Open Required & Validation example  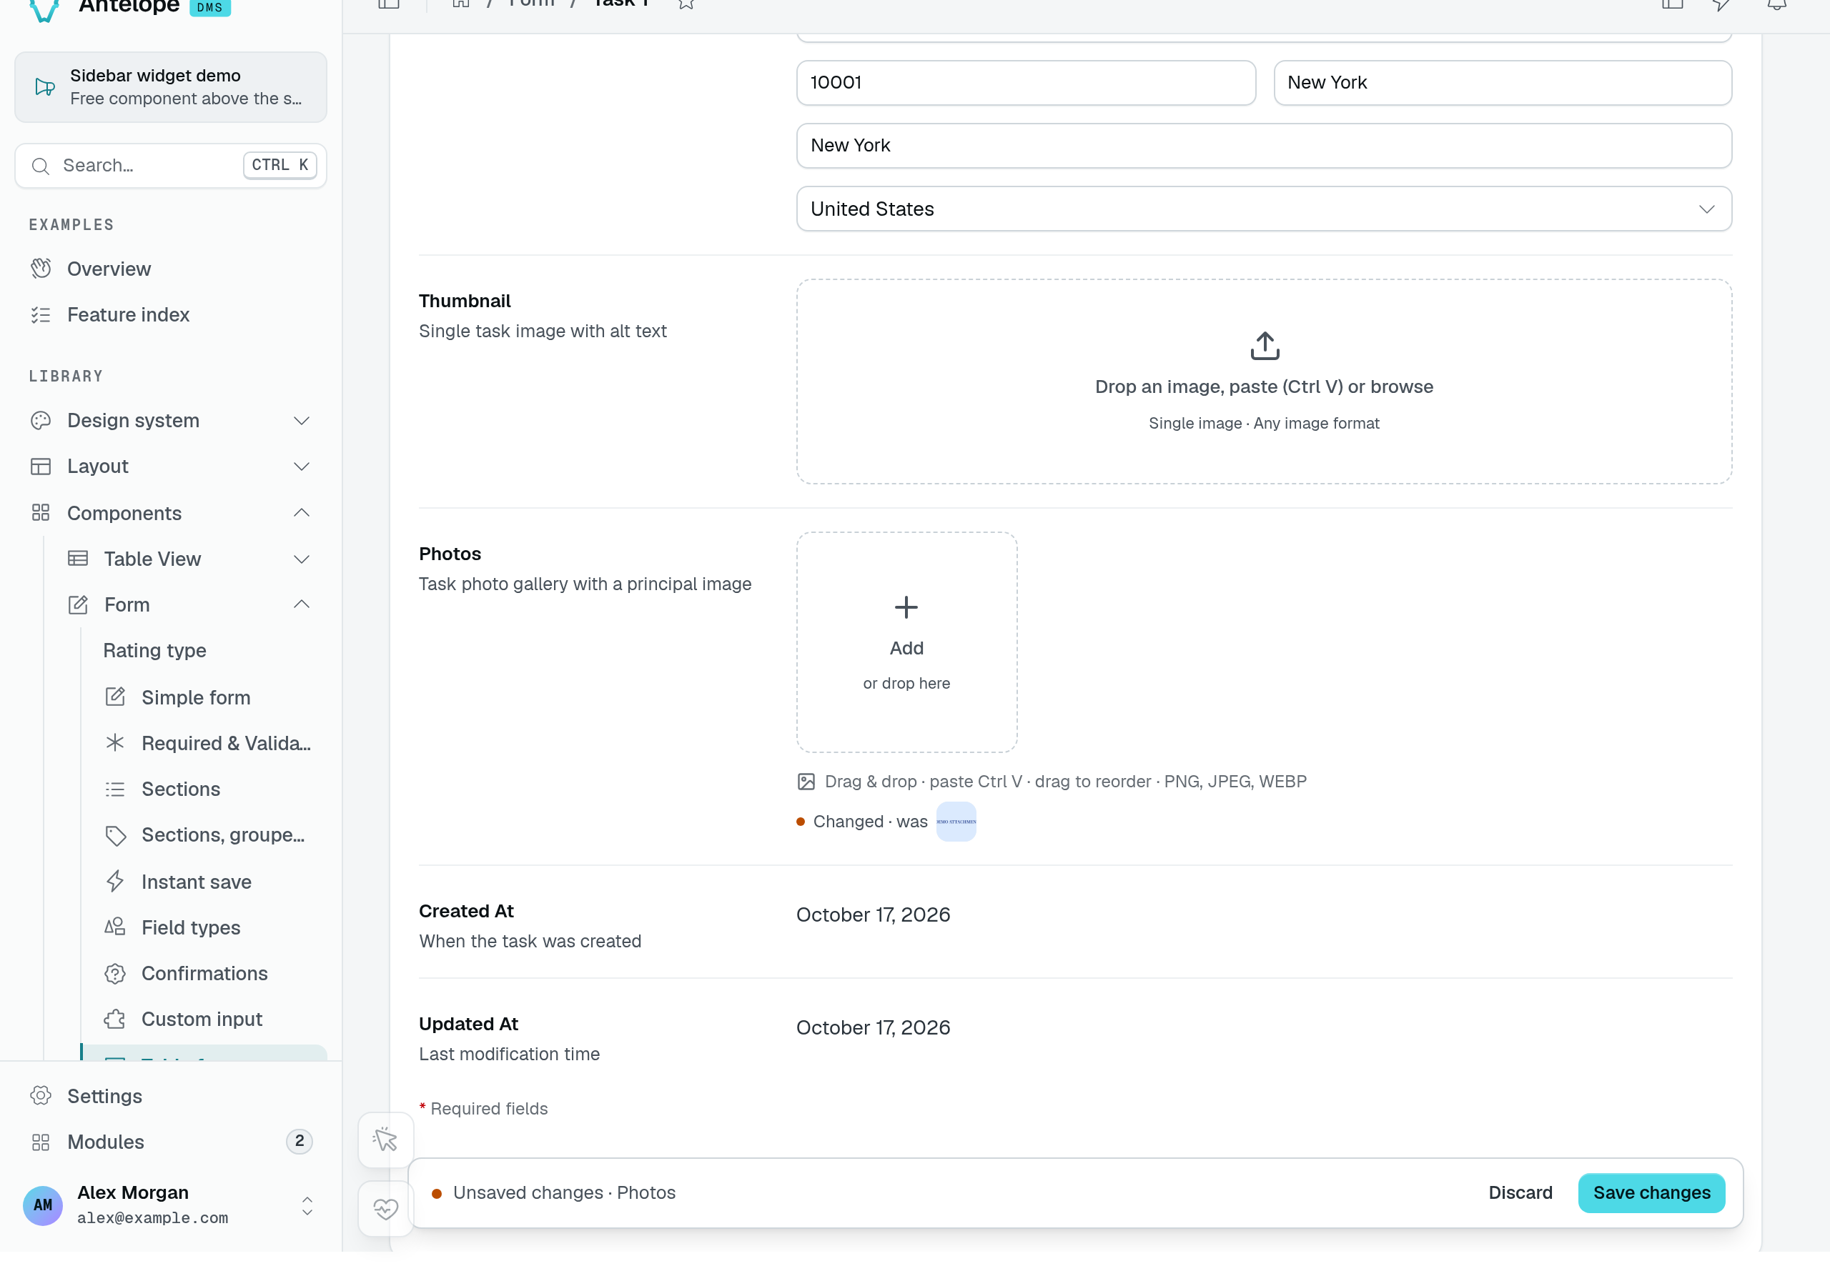pos(207,744)
